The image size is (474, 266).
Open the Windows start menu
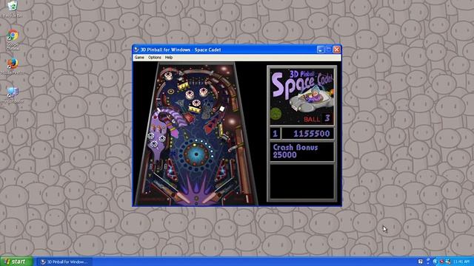click(x=16, y=262)
